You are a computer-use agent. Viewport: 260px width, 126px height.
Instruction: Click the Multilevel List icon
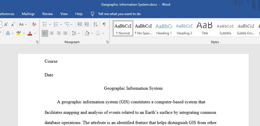click(x=67, y=24)
